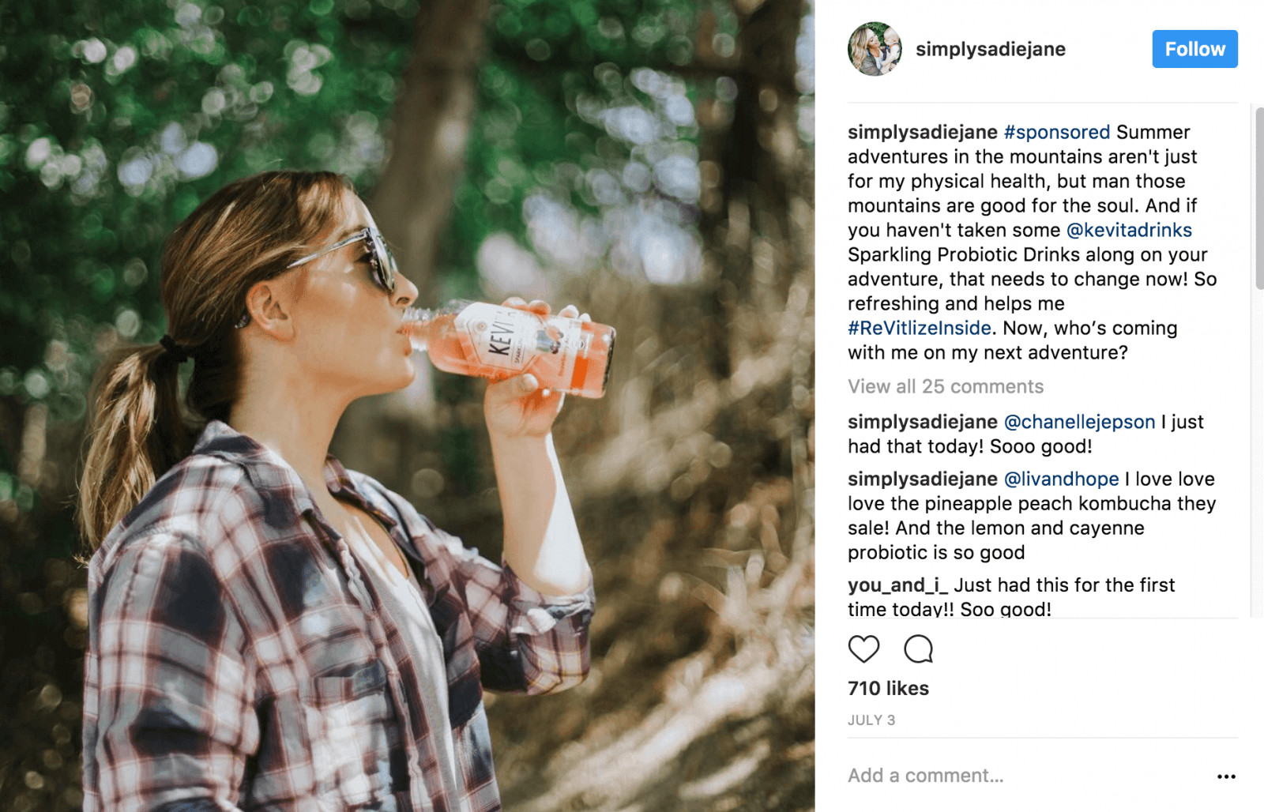Click the 710 likes count
This screenshot has width=1264, height=812.
tap(888, 688)
